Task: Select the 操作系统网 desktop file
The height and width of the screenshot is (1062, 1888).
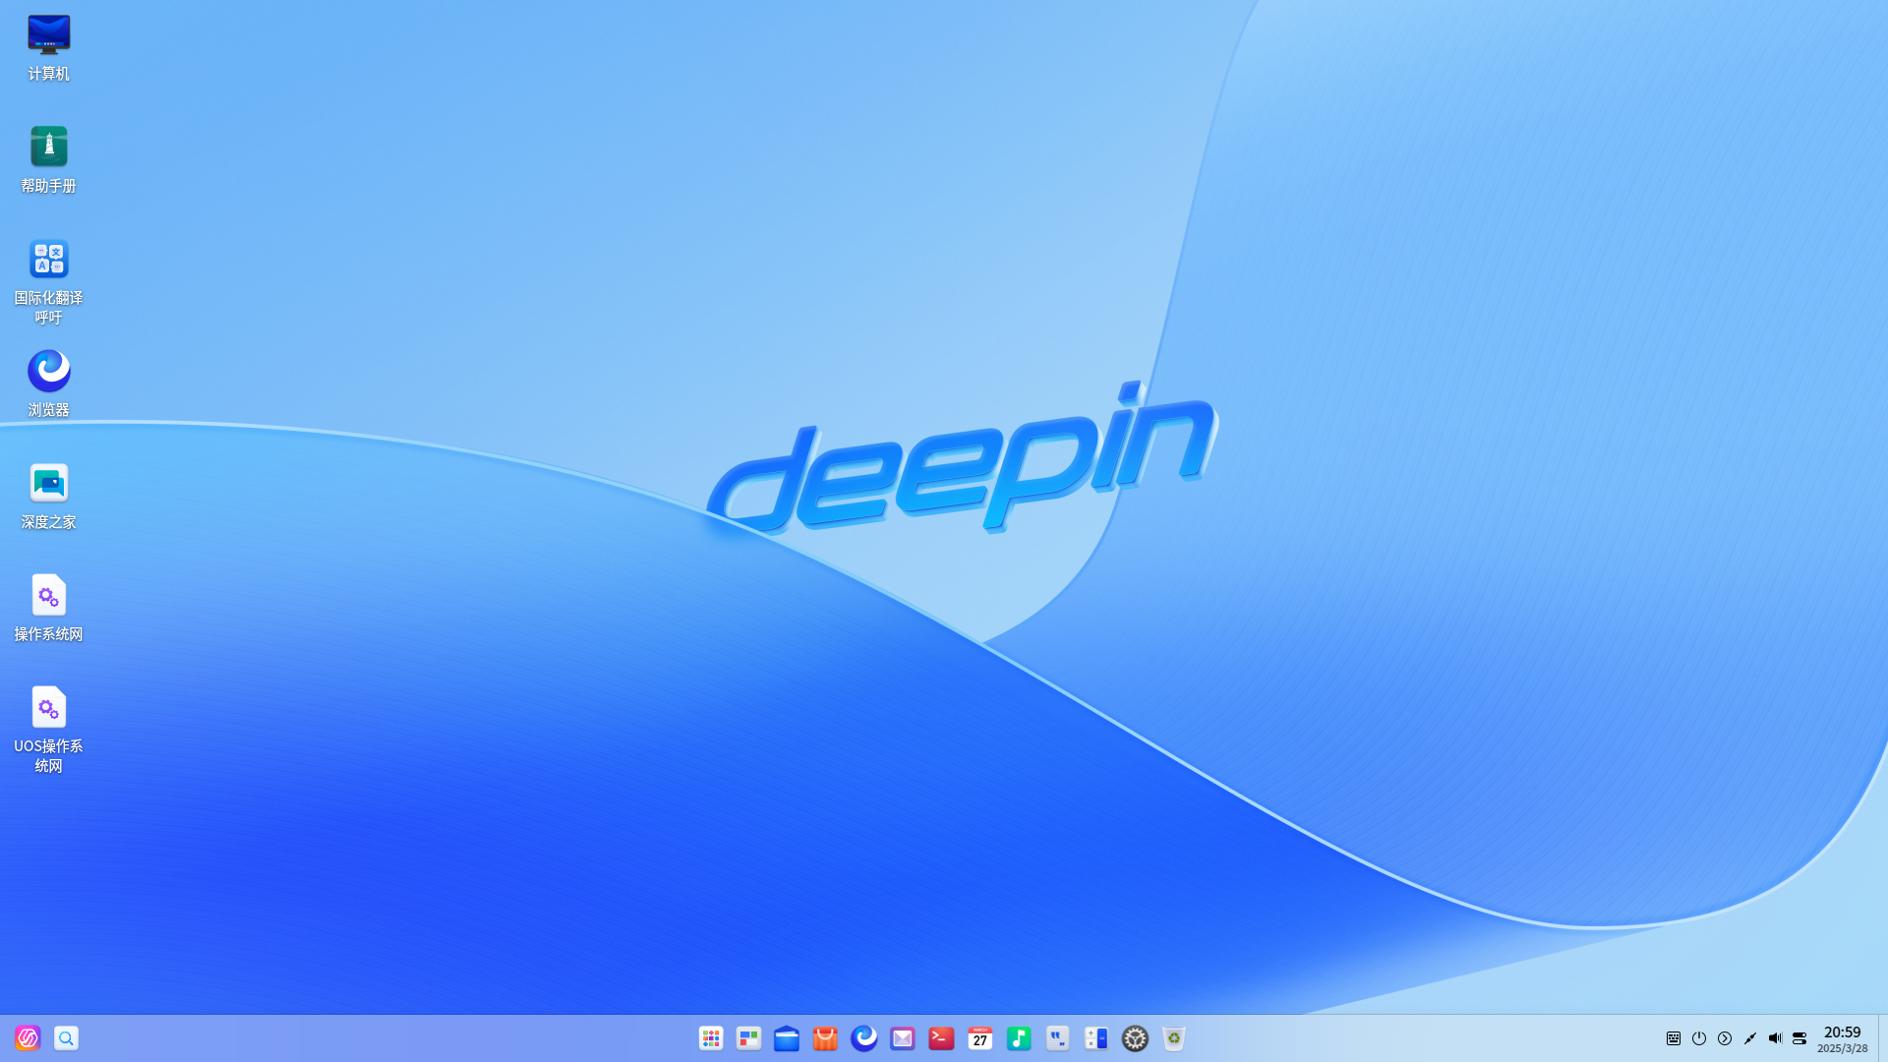Action: click(48, 609)
